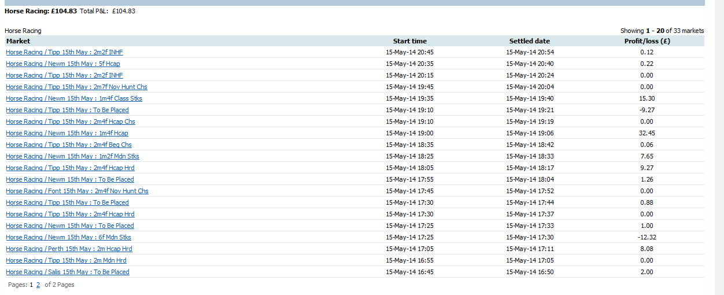Open the Salis To Be Placed market

click(68, 272)
